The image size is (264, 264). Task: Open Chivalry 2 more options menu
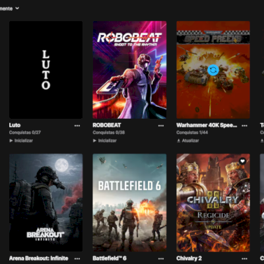click(244, 259)
